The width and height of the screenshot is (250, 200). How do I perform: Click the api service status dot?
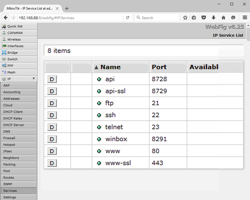click(x=99, y=79)
